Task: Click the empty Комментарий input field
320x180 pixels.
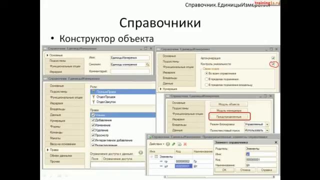Action: [130, 71]
